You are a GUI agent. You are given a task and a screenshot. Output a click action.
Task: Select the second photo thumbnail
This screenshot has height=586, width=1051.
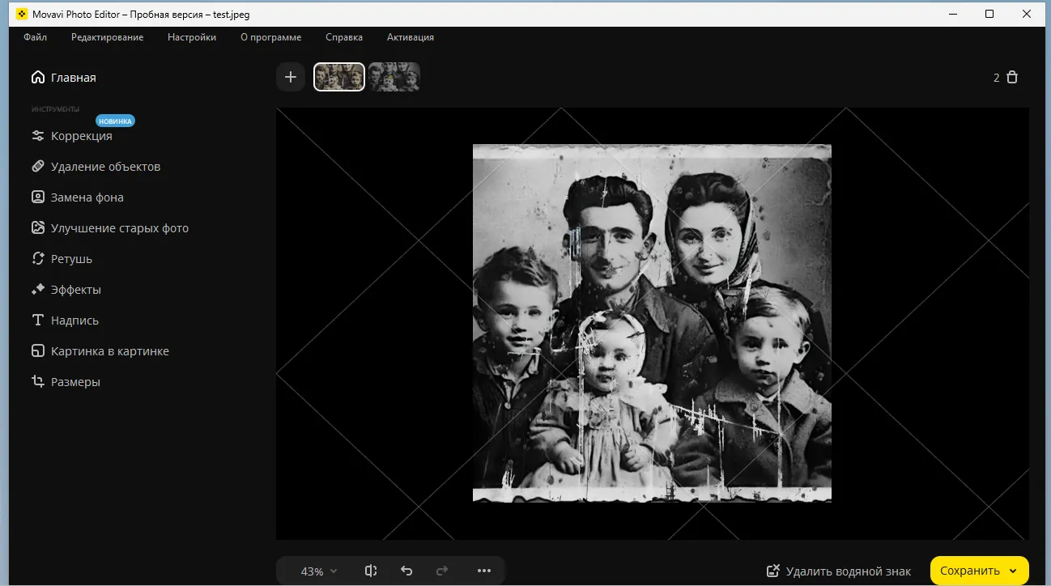point(394,77)
